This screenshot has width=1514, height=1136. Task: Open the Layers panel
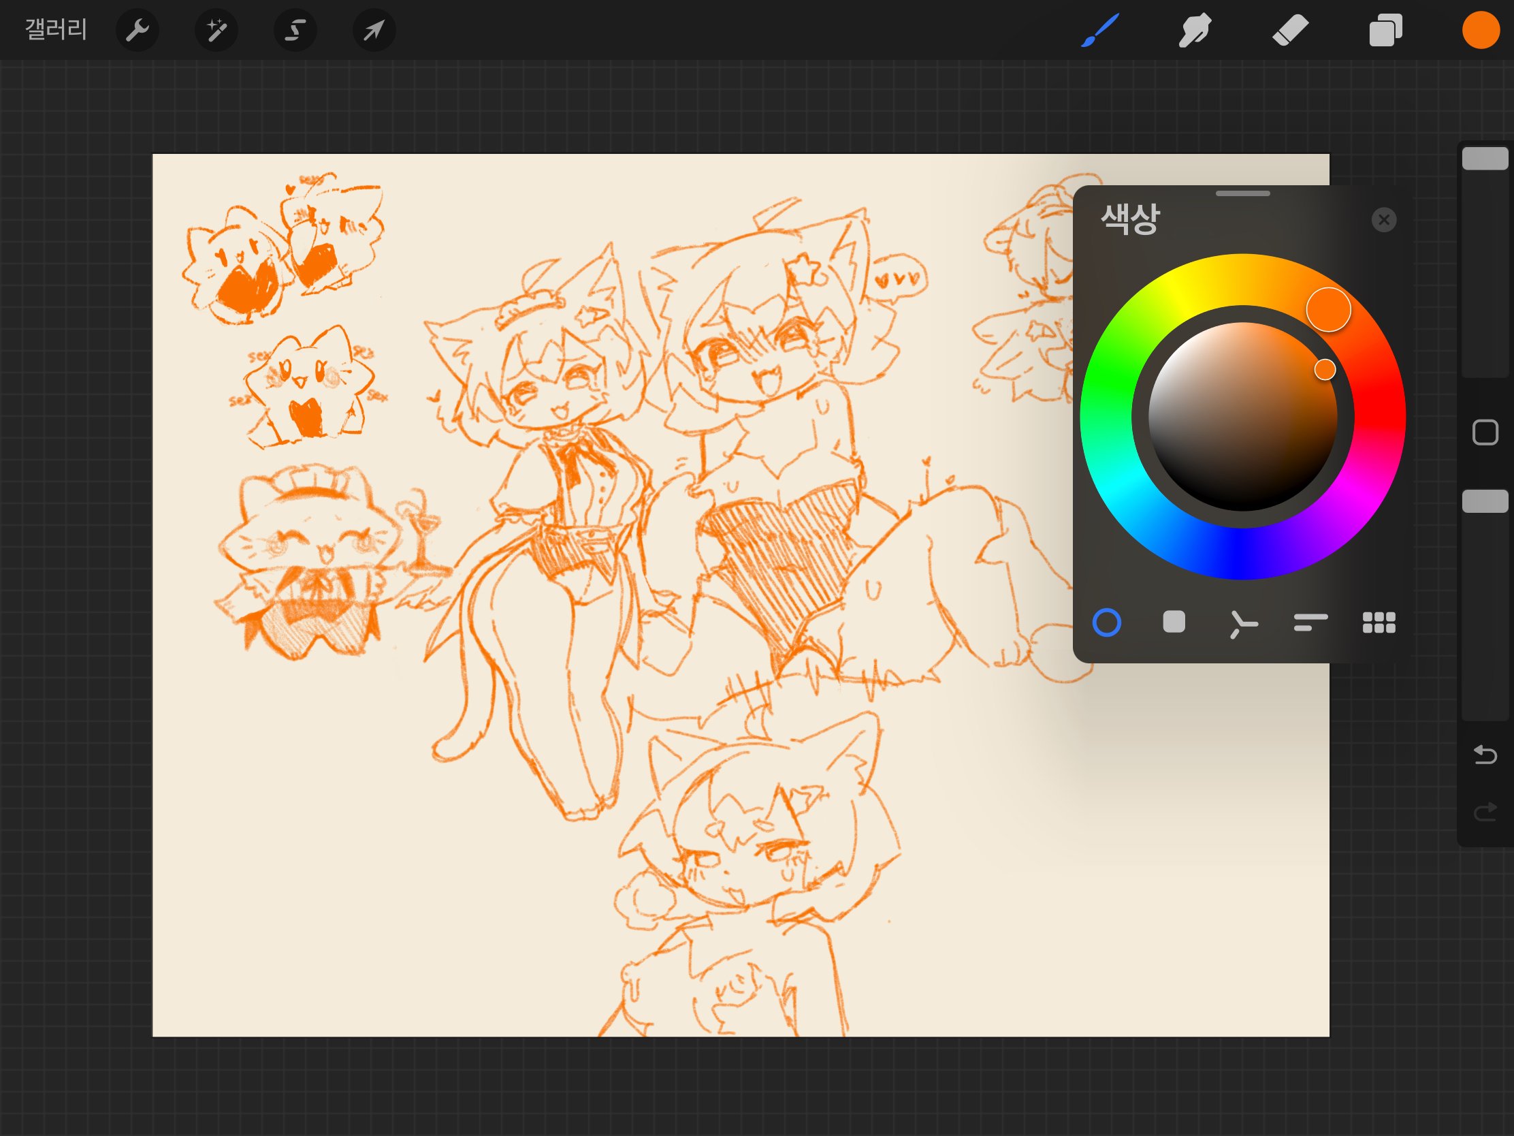[1385, 30]
